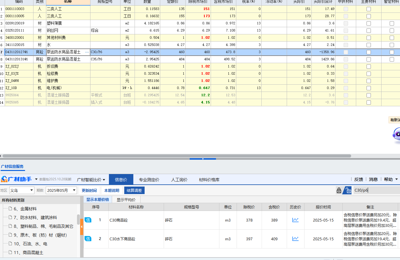This screenshot has width=400, height=260.
Task: Click document icon beside 8、塑料制品
Action: tap(10, 226)
